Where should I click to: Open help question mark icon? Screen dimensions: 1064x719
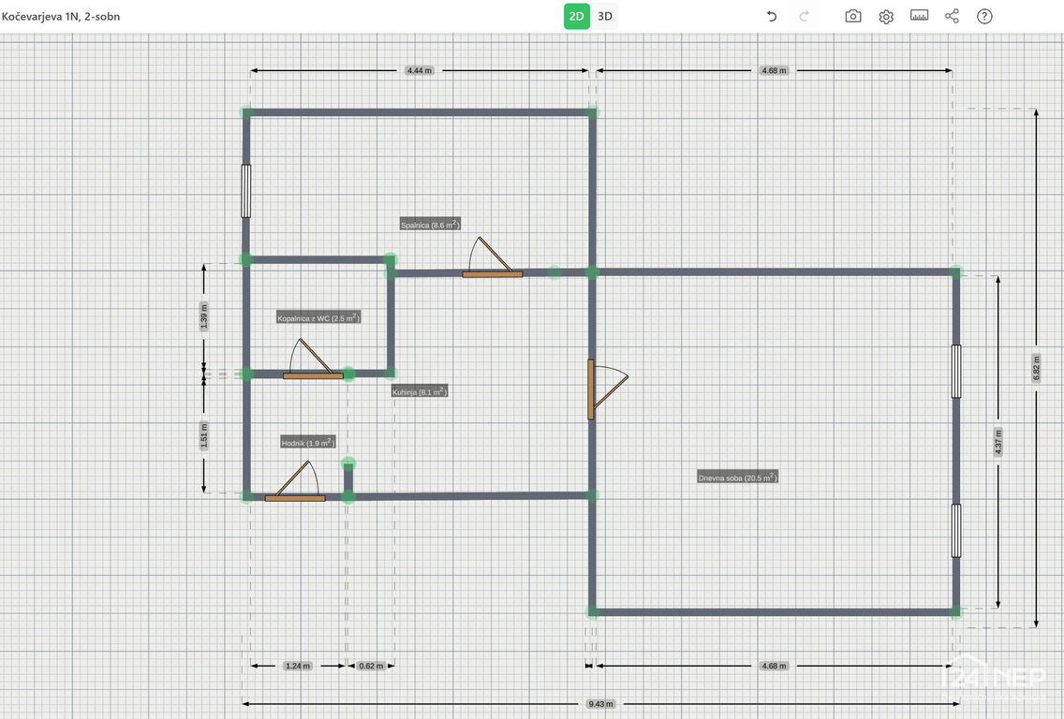pyautogui.click(x=984, y=16)
